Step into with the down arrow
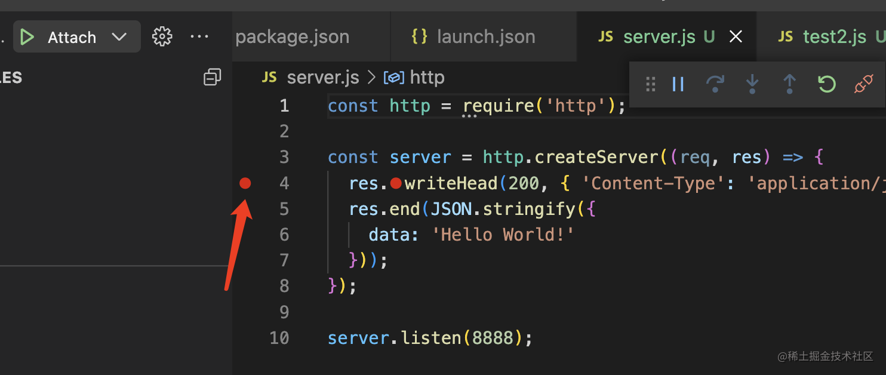 752,84
